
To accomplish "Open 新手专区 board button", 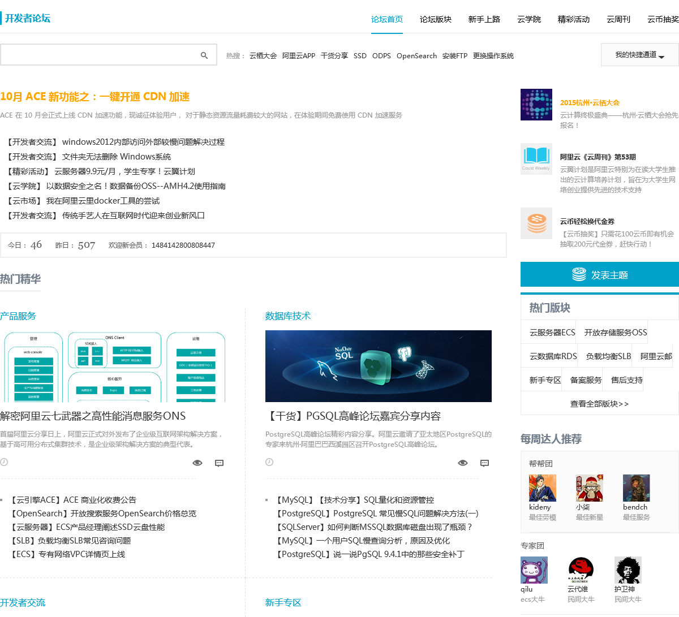I will (545, 380).
